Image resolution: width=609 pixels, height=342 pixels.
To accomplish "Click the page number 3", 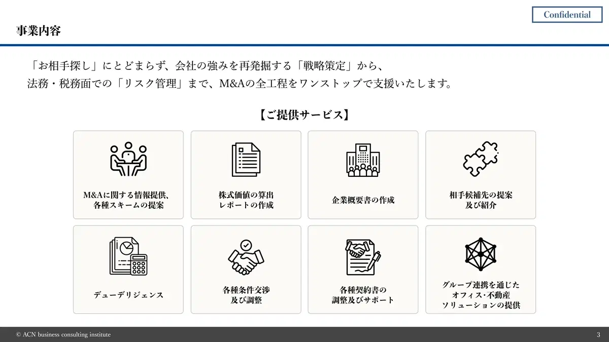I will coord(598,335).
